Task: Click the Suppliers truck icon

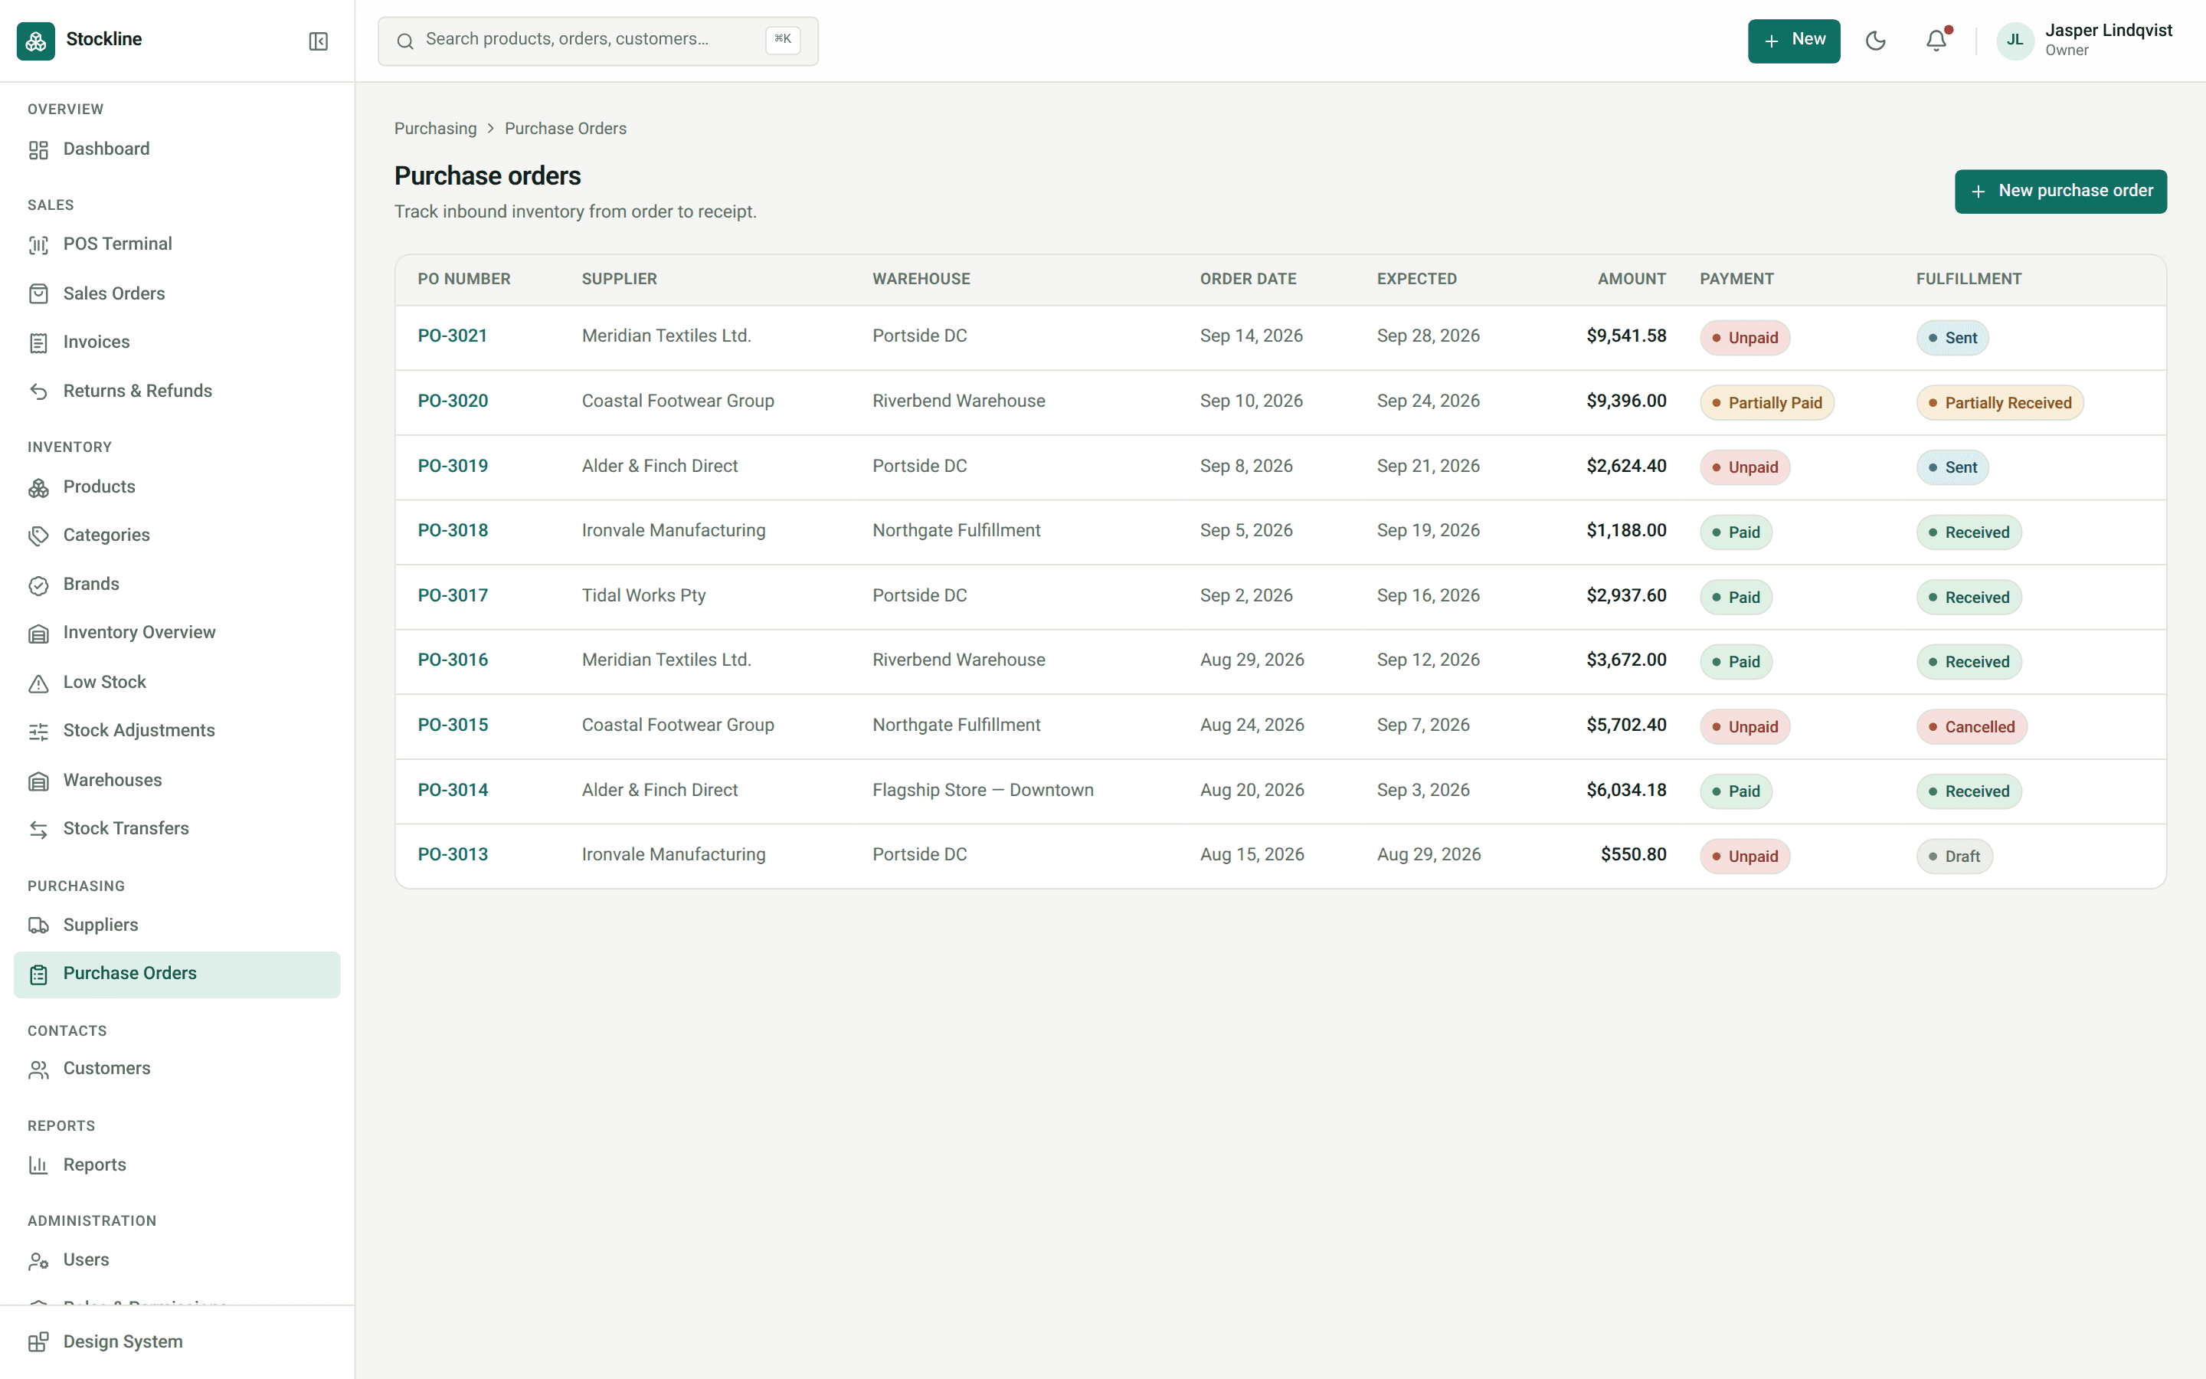Action: coord(38,925)
